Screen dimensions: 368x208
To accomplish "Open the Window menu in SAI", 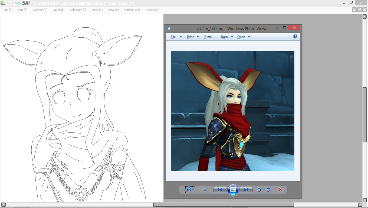I will 132,10.
